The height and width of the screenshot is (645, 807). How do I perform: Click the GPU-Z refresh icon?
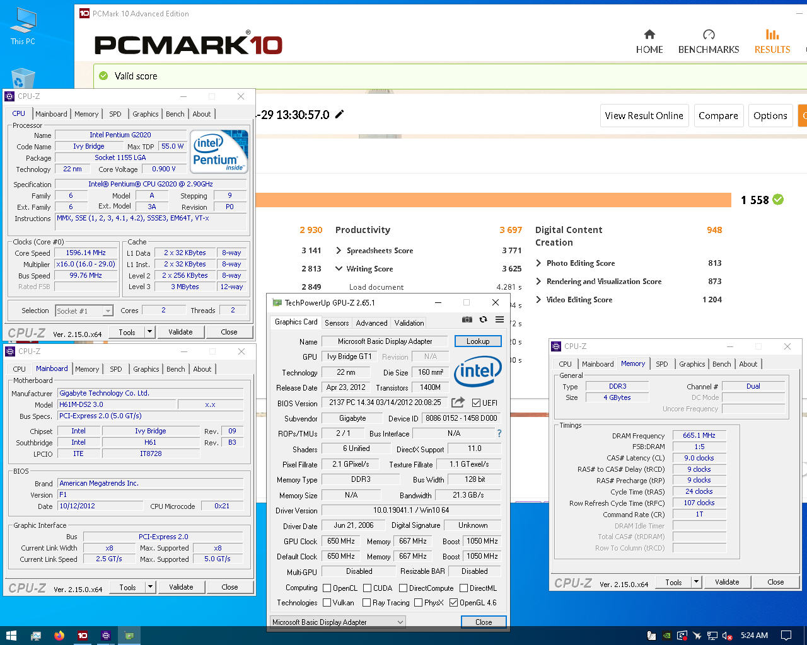[x=483, y=320]
